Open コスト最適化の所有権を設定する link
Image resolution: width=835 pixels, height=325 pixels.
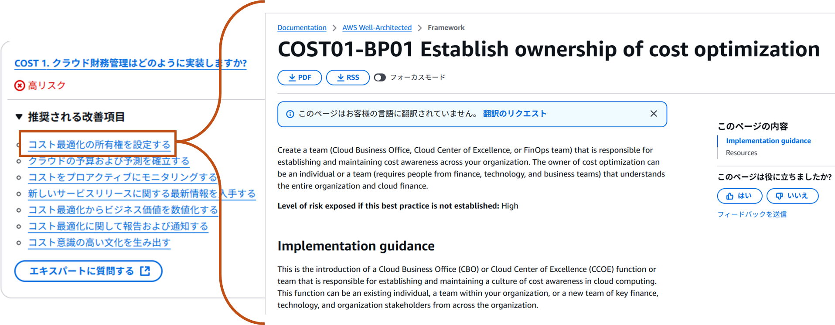pyautogui.click(x=99, y=145)
